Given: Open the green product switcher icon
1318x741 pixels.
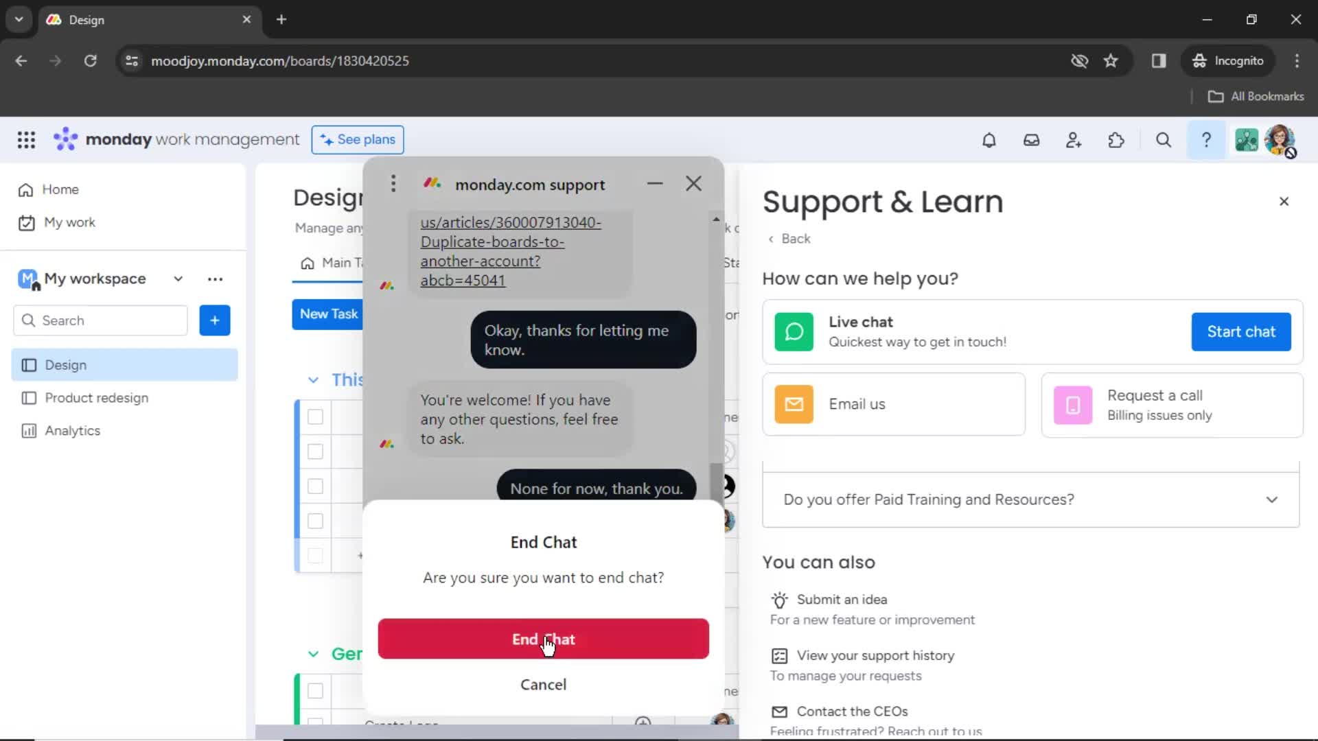Looking at the screenshot, I should tap(1247, 140).
